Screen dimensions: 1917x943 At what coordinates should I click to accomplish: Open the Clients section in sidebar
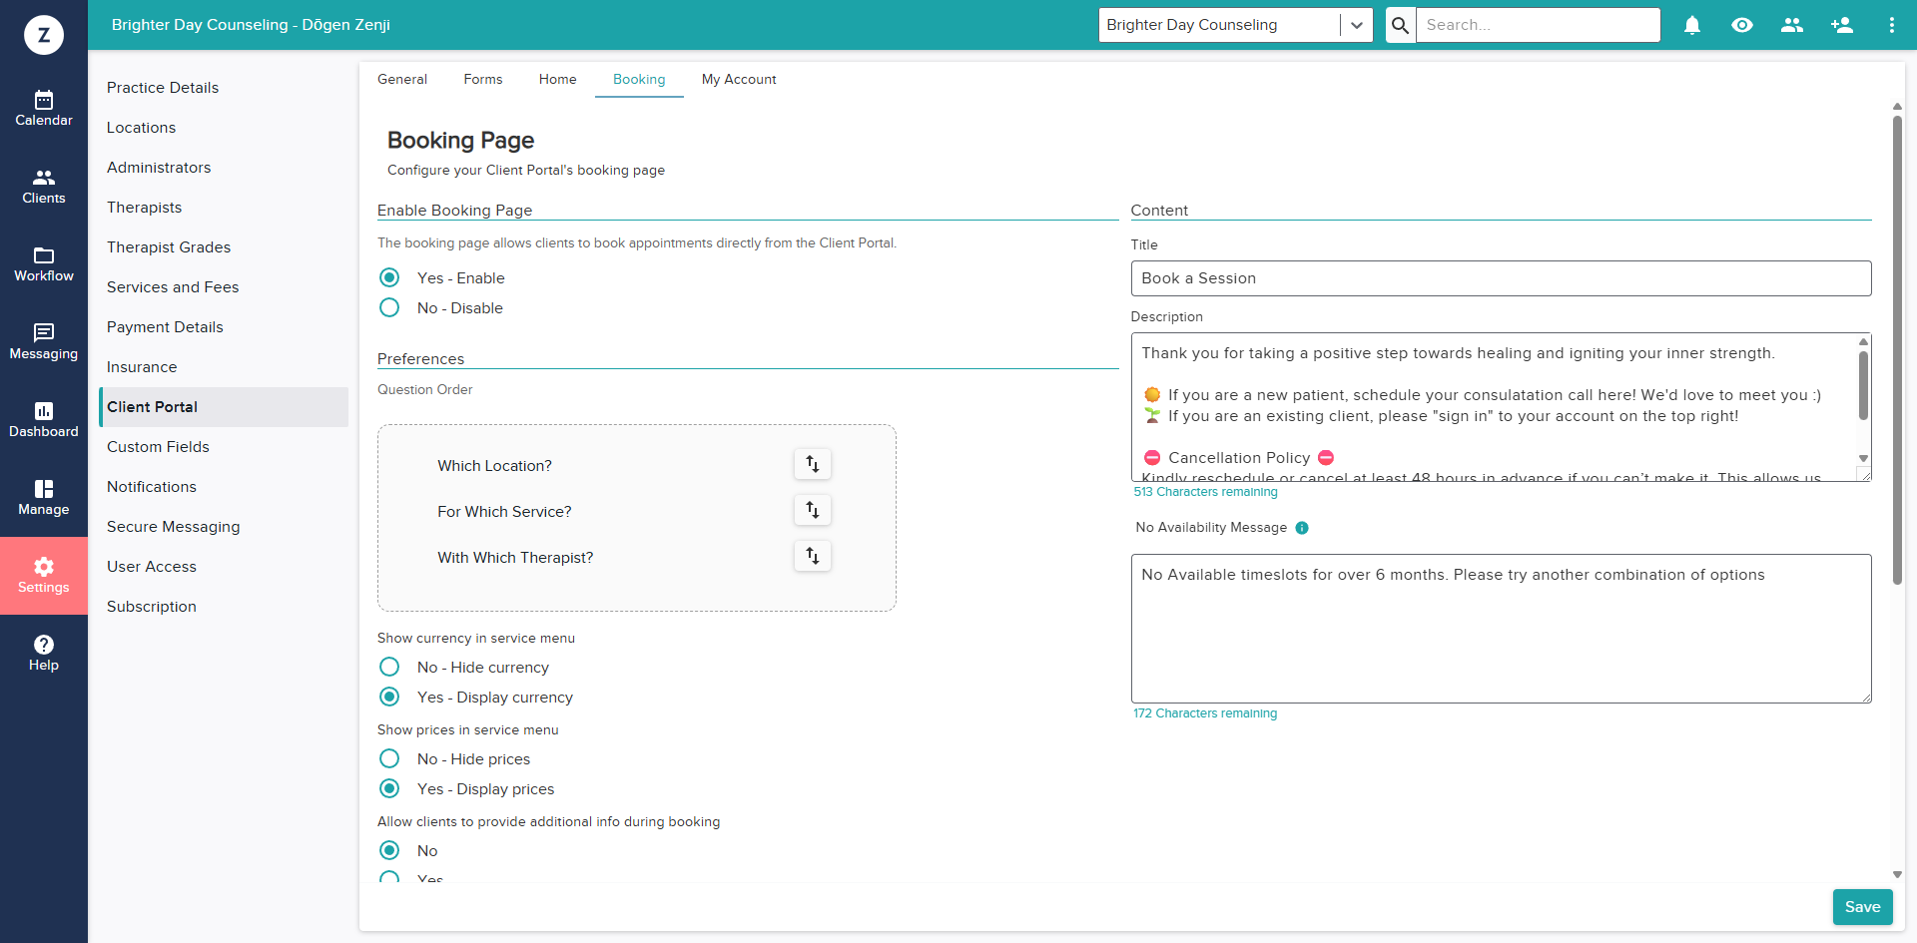pos(44,186)
